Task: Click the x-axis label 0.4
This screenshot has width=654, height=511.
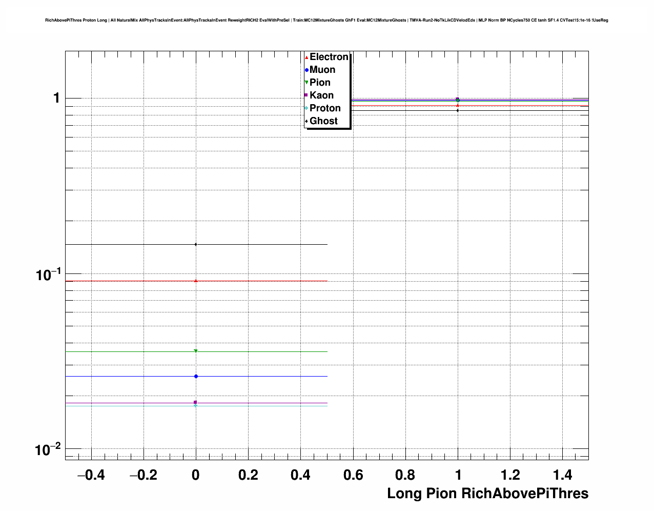Action: tap(300, 475)
